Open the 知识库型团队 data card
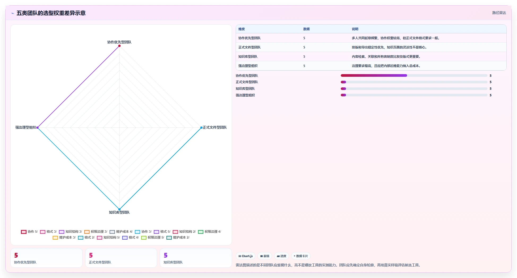The width and height of the screenshot is (517, 278). [196, 258]
